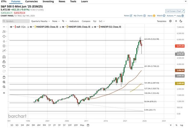Open the f(x) expressions tool
Viewport: 188px width, 129px height.
[x=94, y=21]
